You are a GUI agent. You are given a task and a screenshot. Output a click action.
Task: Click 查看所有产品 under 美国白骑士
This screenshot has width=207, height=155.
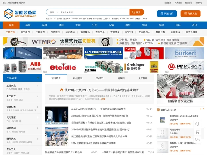(x=185, y=124)
